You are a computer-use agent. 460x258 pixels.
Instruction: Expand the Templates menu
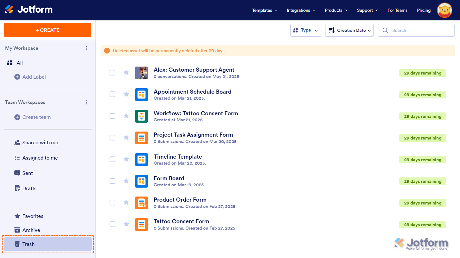[264, 10]
